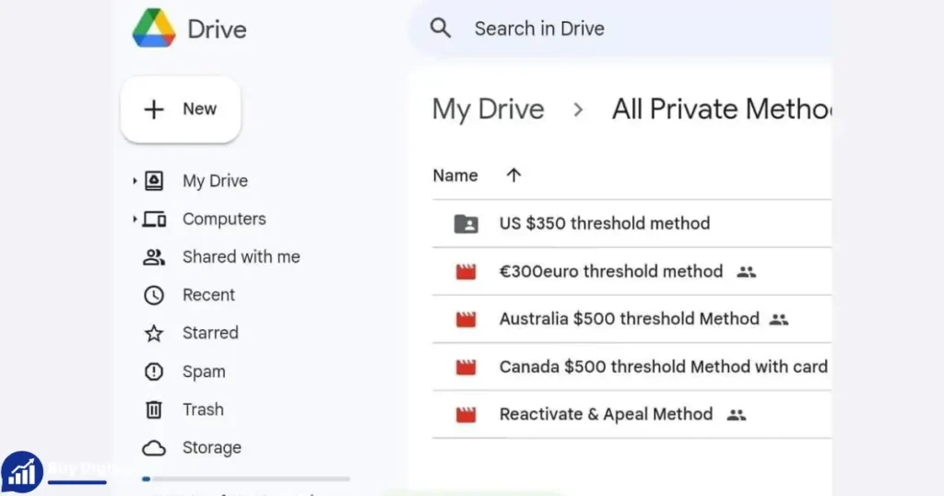Click the Australia $500 video file icon
The height and width of the screenshot is (496, 944).
pyautogui.click(x=466, y=319)
